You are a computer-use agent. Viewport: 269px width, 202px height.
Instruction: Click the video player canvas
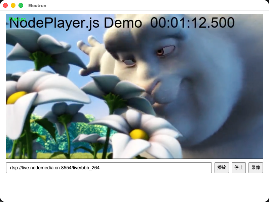pyautogui.click(x=134, y=87)
